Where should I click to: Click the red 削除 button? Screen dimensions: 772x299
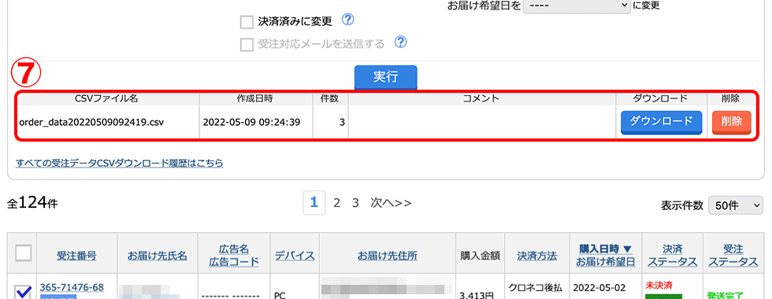click(x=732, y=122)
